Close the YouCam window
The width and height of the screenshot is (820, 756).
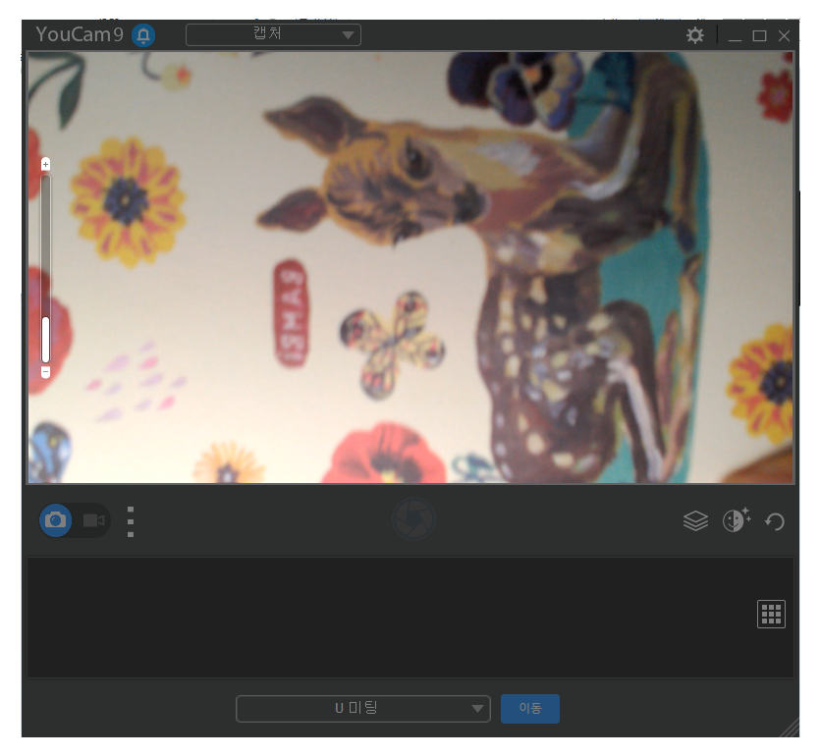tap(784, 35)
